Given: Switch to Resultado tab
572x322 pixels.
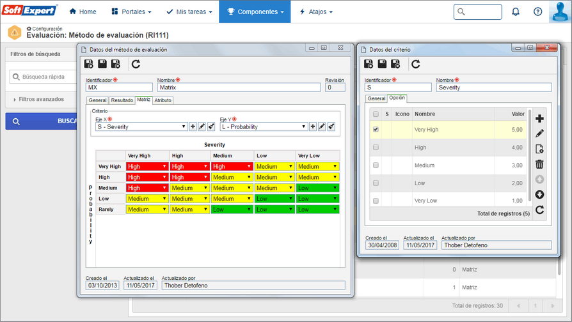Looking at the screenshot, I should [x=122, y=100].
